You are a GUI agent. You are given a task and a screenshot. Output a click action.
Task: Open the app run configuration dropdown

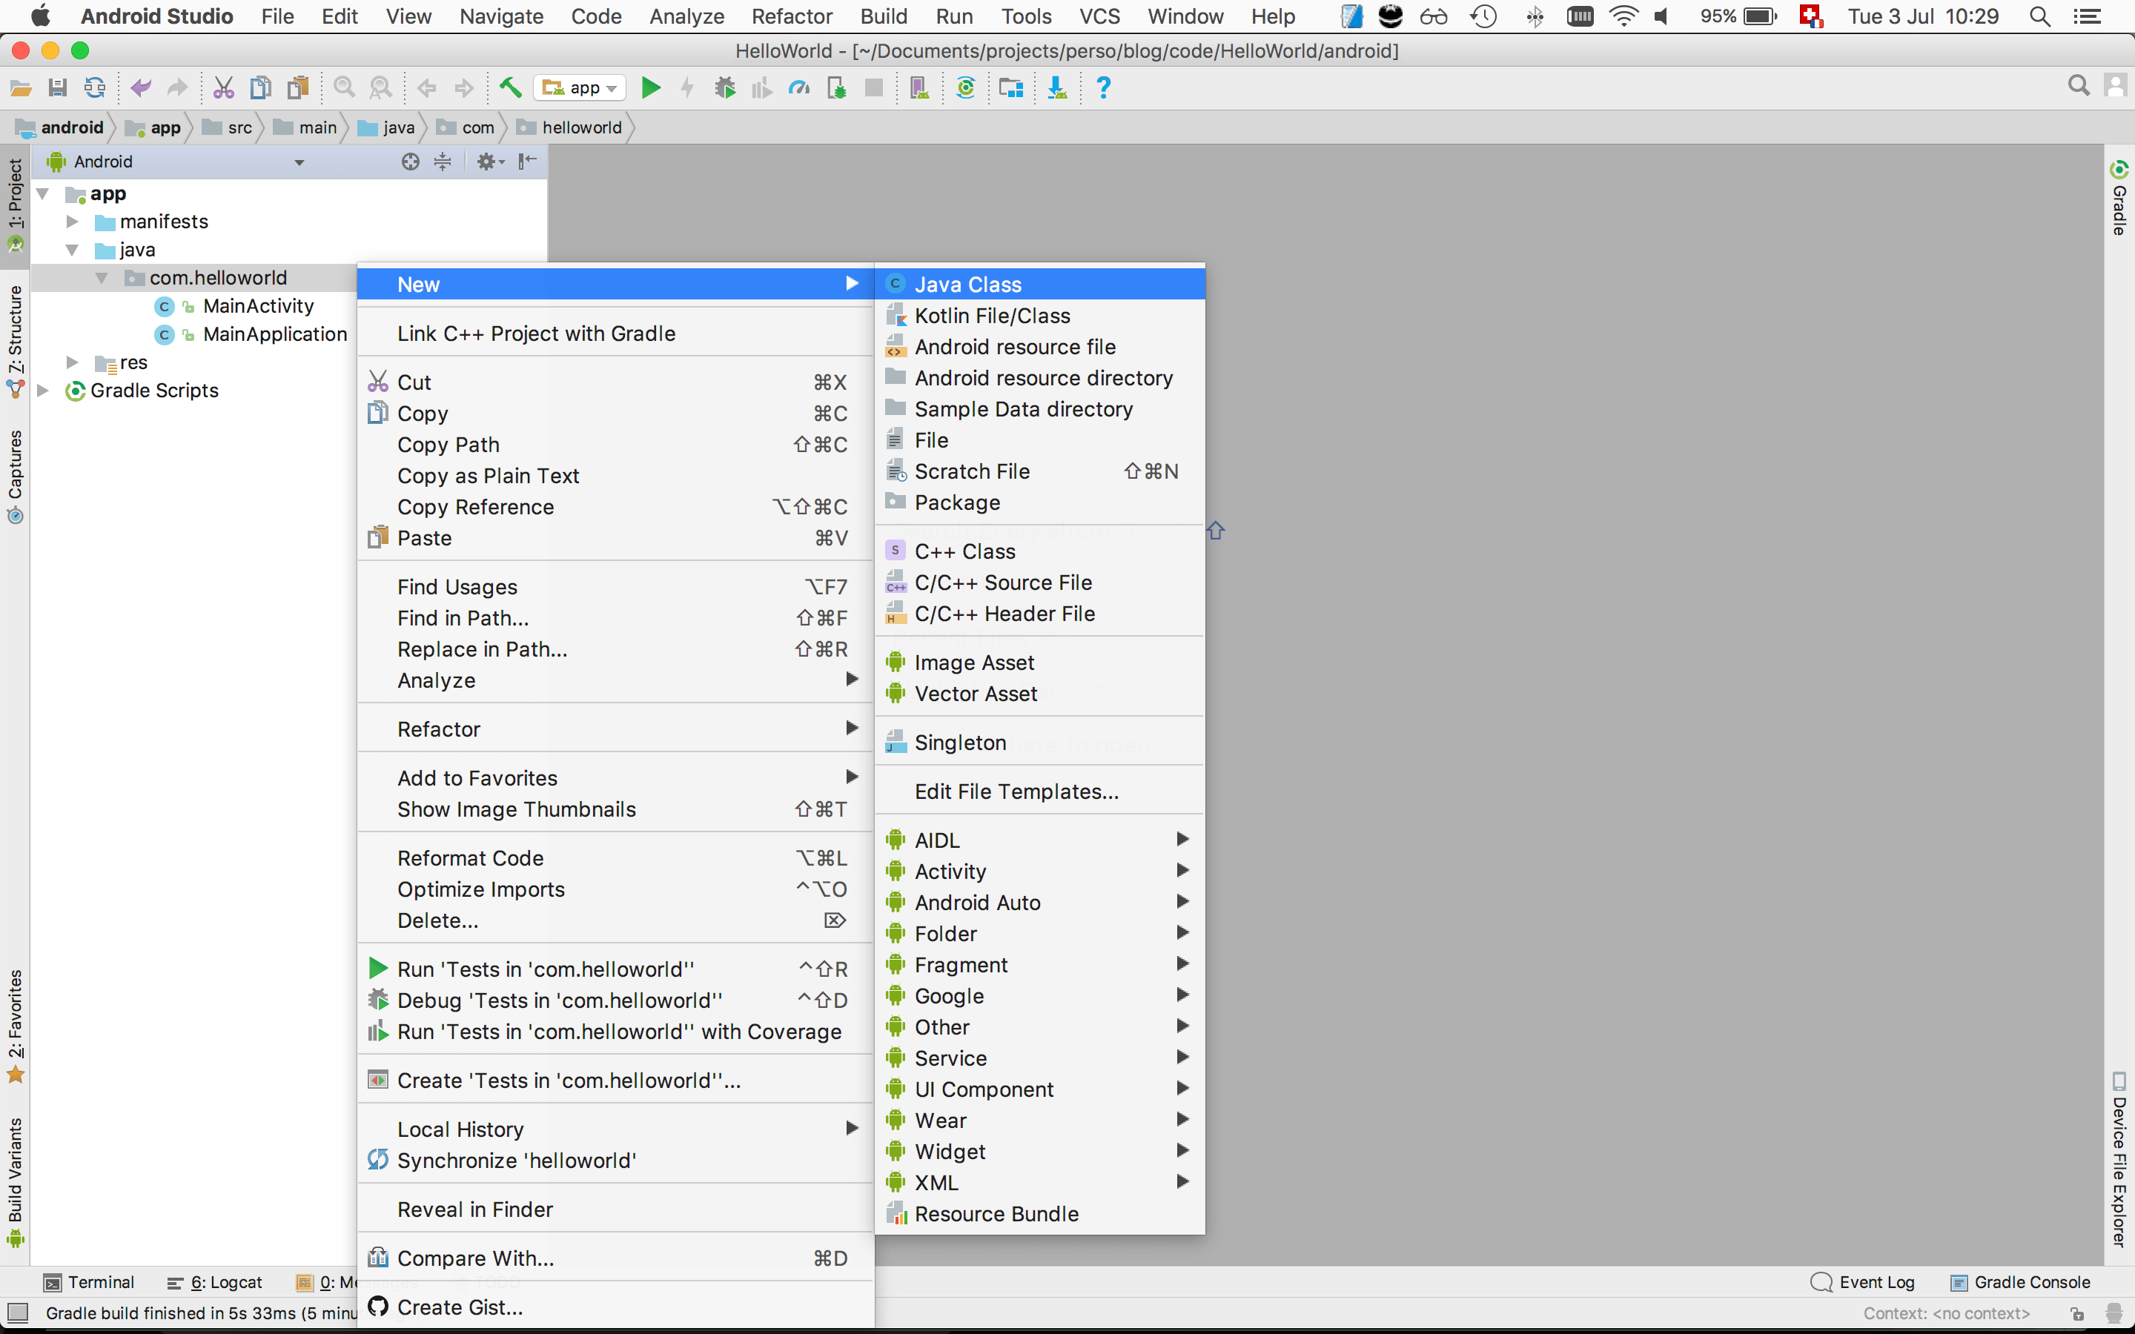click(x=580, y=87)
